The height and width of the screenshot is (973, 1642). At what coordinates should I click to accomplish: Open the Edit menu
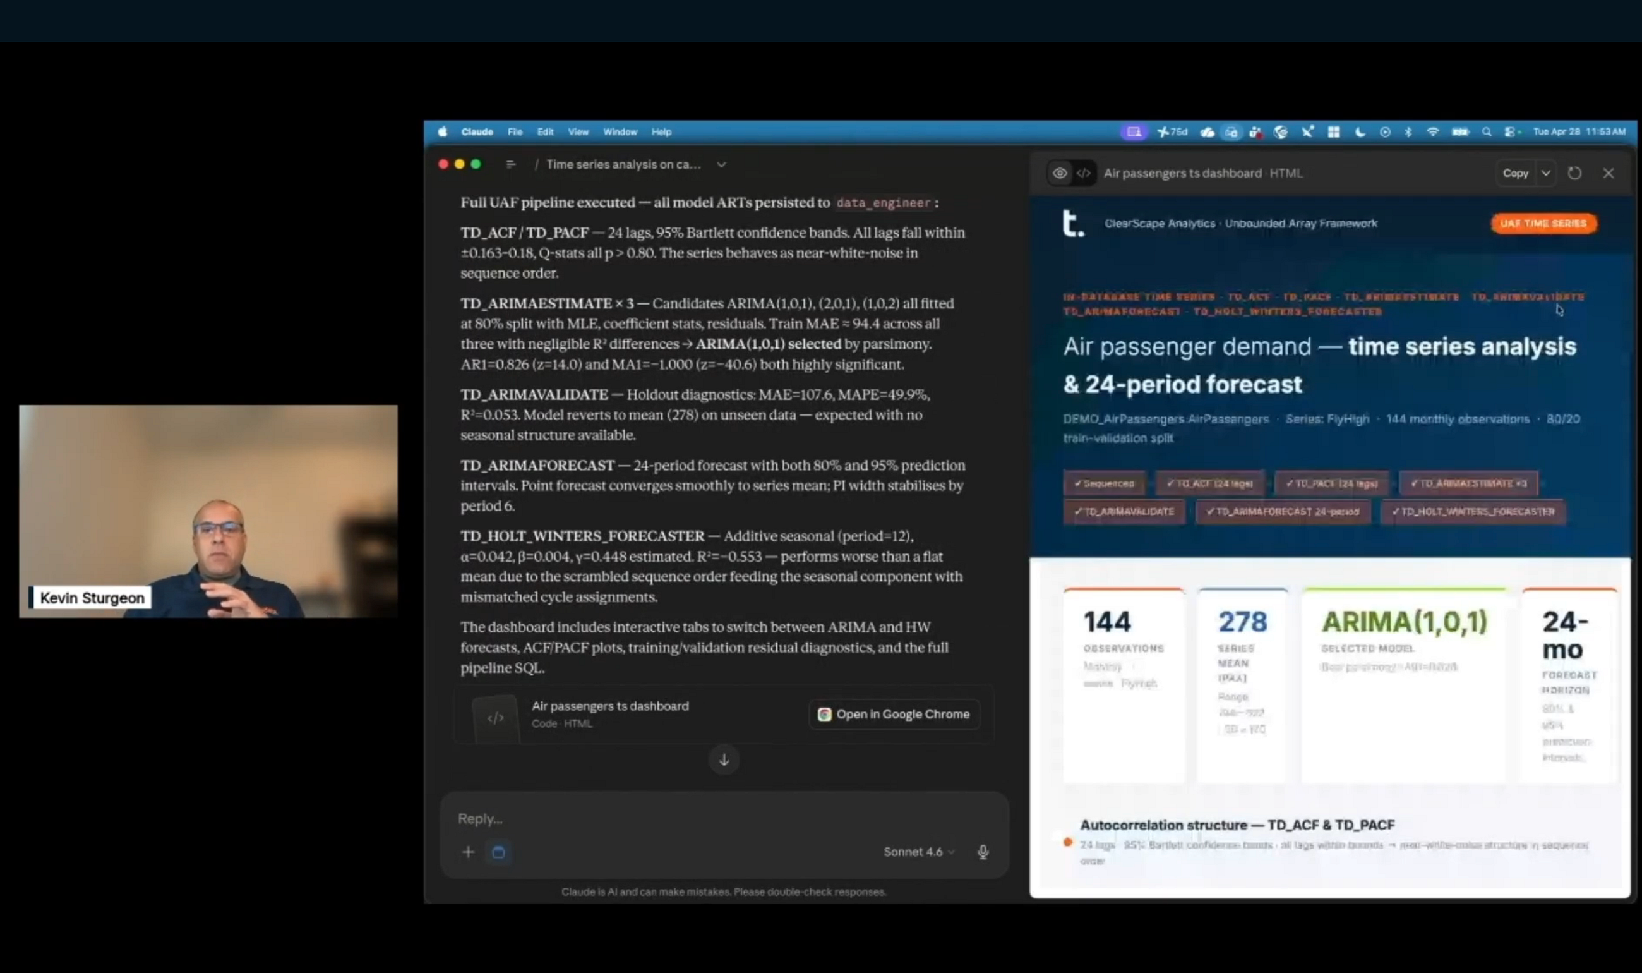coord(545,132)
